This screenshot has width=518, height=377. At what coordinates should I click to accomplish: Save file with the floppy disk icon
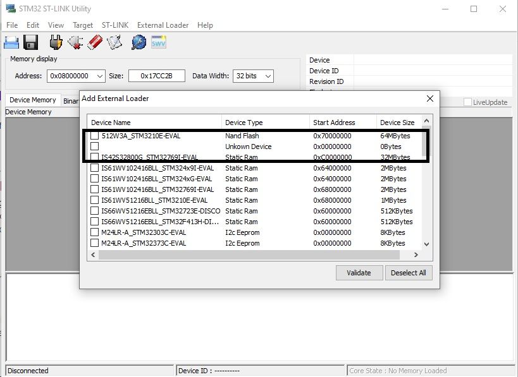(31, 42)
